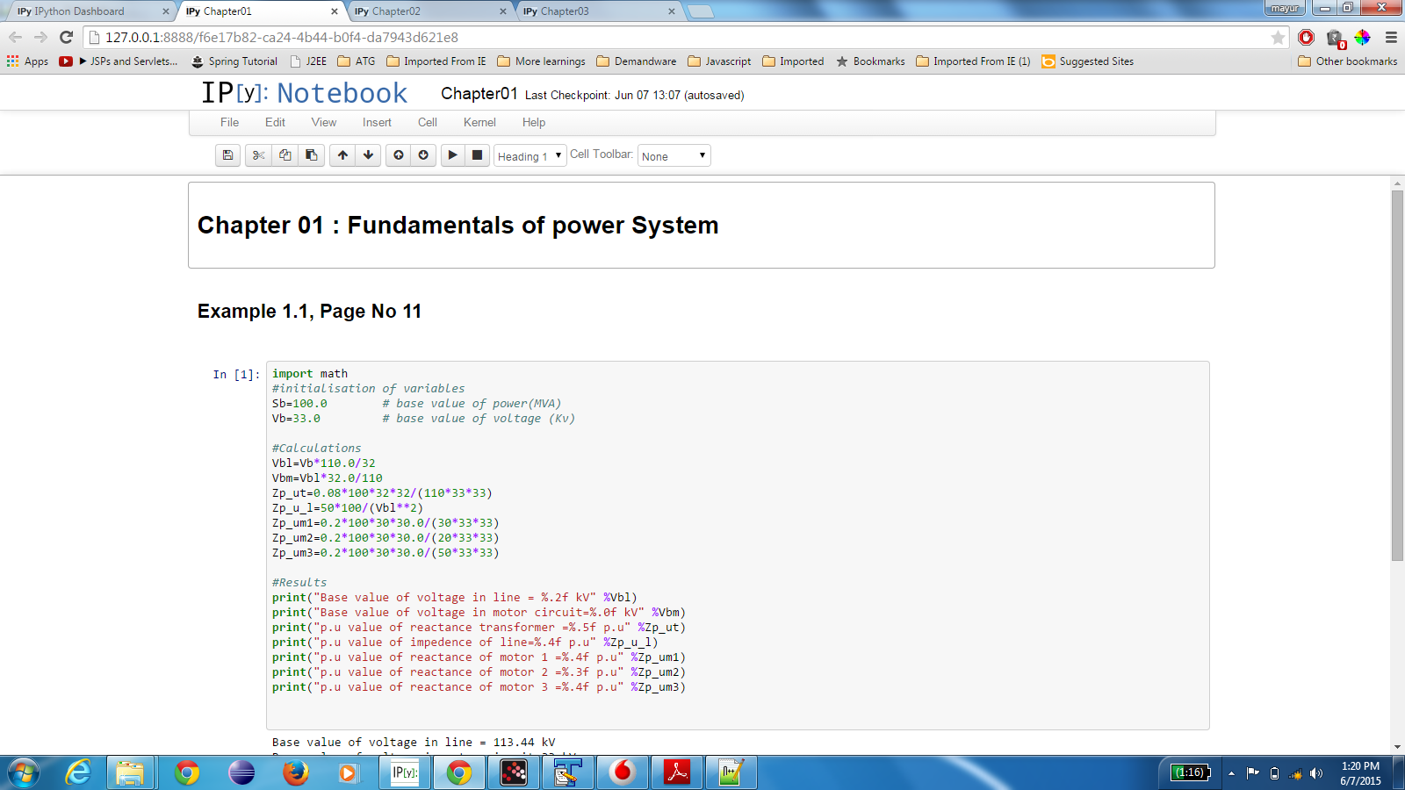Open the Cell menu

pyautogui.click(x=428, y=123)
